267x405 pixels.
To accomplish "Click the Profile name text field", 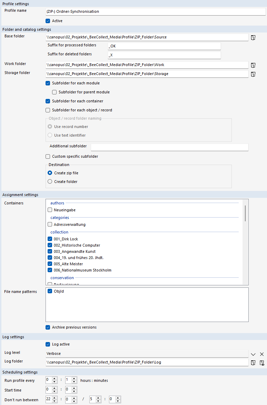I will 155,12.
